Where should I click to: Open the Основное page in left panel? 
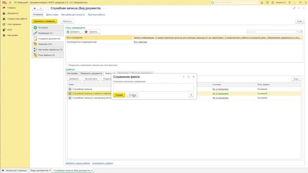click(48, 28)
